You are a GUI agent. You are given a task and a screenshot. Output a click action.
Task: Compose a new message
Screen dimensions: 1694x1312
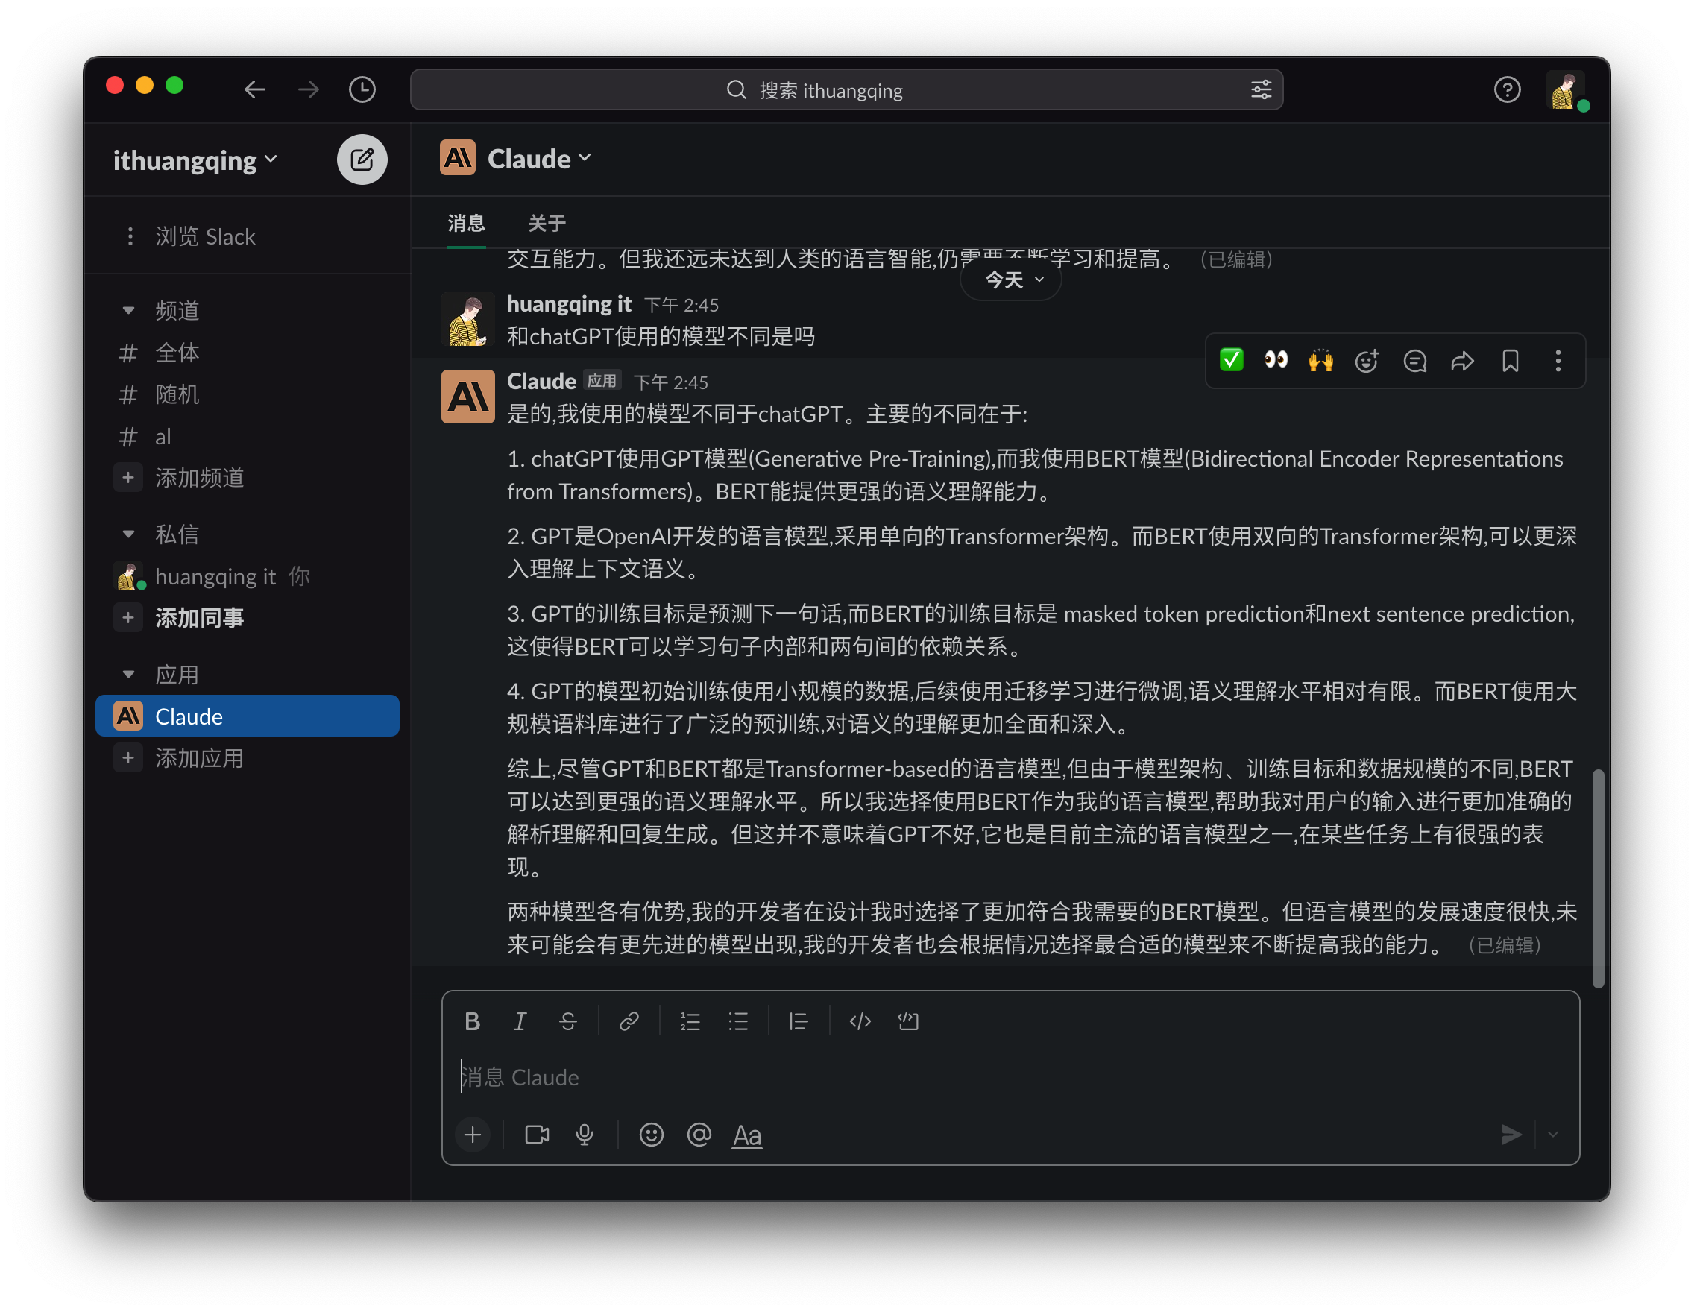pyautogui.click(x=362, y=160)
